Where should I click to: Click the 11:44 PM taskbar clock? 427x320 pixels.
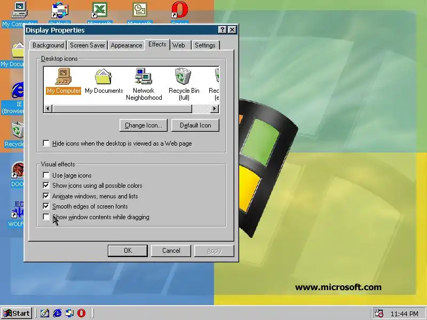[x=404, y=314]
